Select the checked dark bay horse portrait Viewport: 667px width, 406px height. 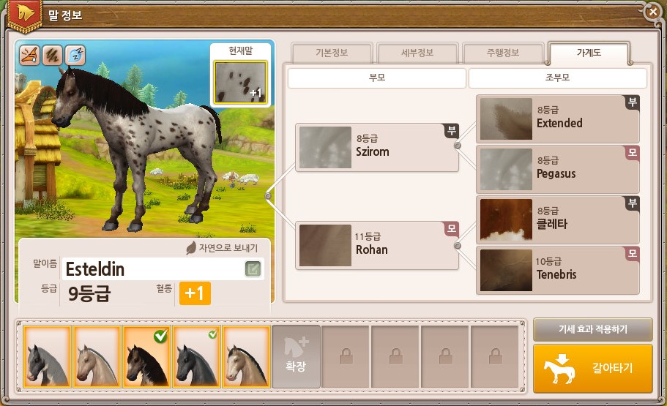[x=146, y=356]
